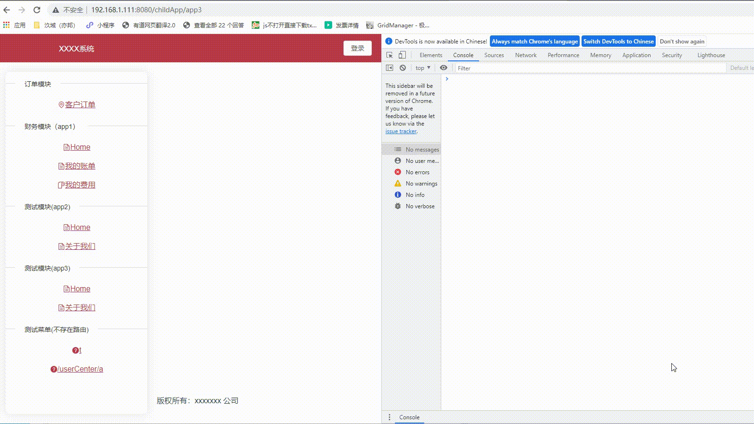Click Switch DevTools to Chinese button
The width and height of the screenshot is (754, 424).
618,42
